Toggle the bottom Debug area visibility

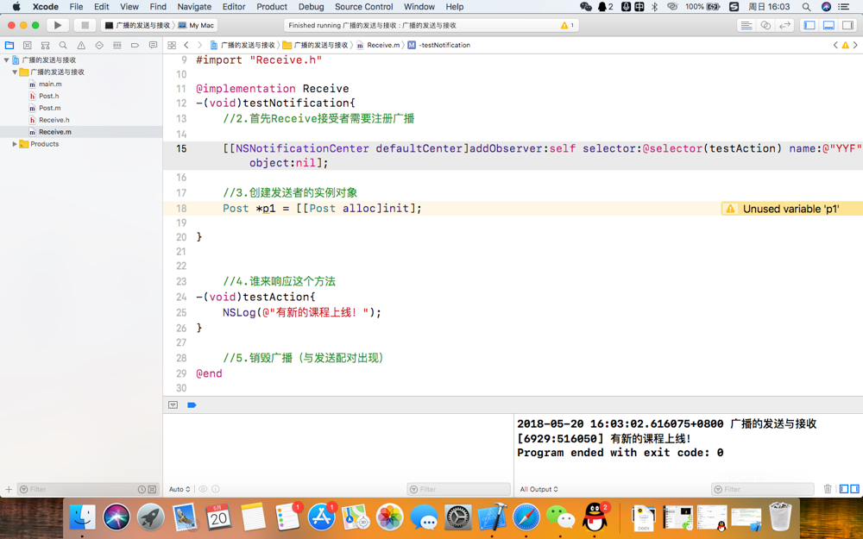828,26
